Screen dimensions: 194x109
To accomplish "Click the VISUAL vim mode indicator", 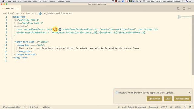I will pos(46,107).
